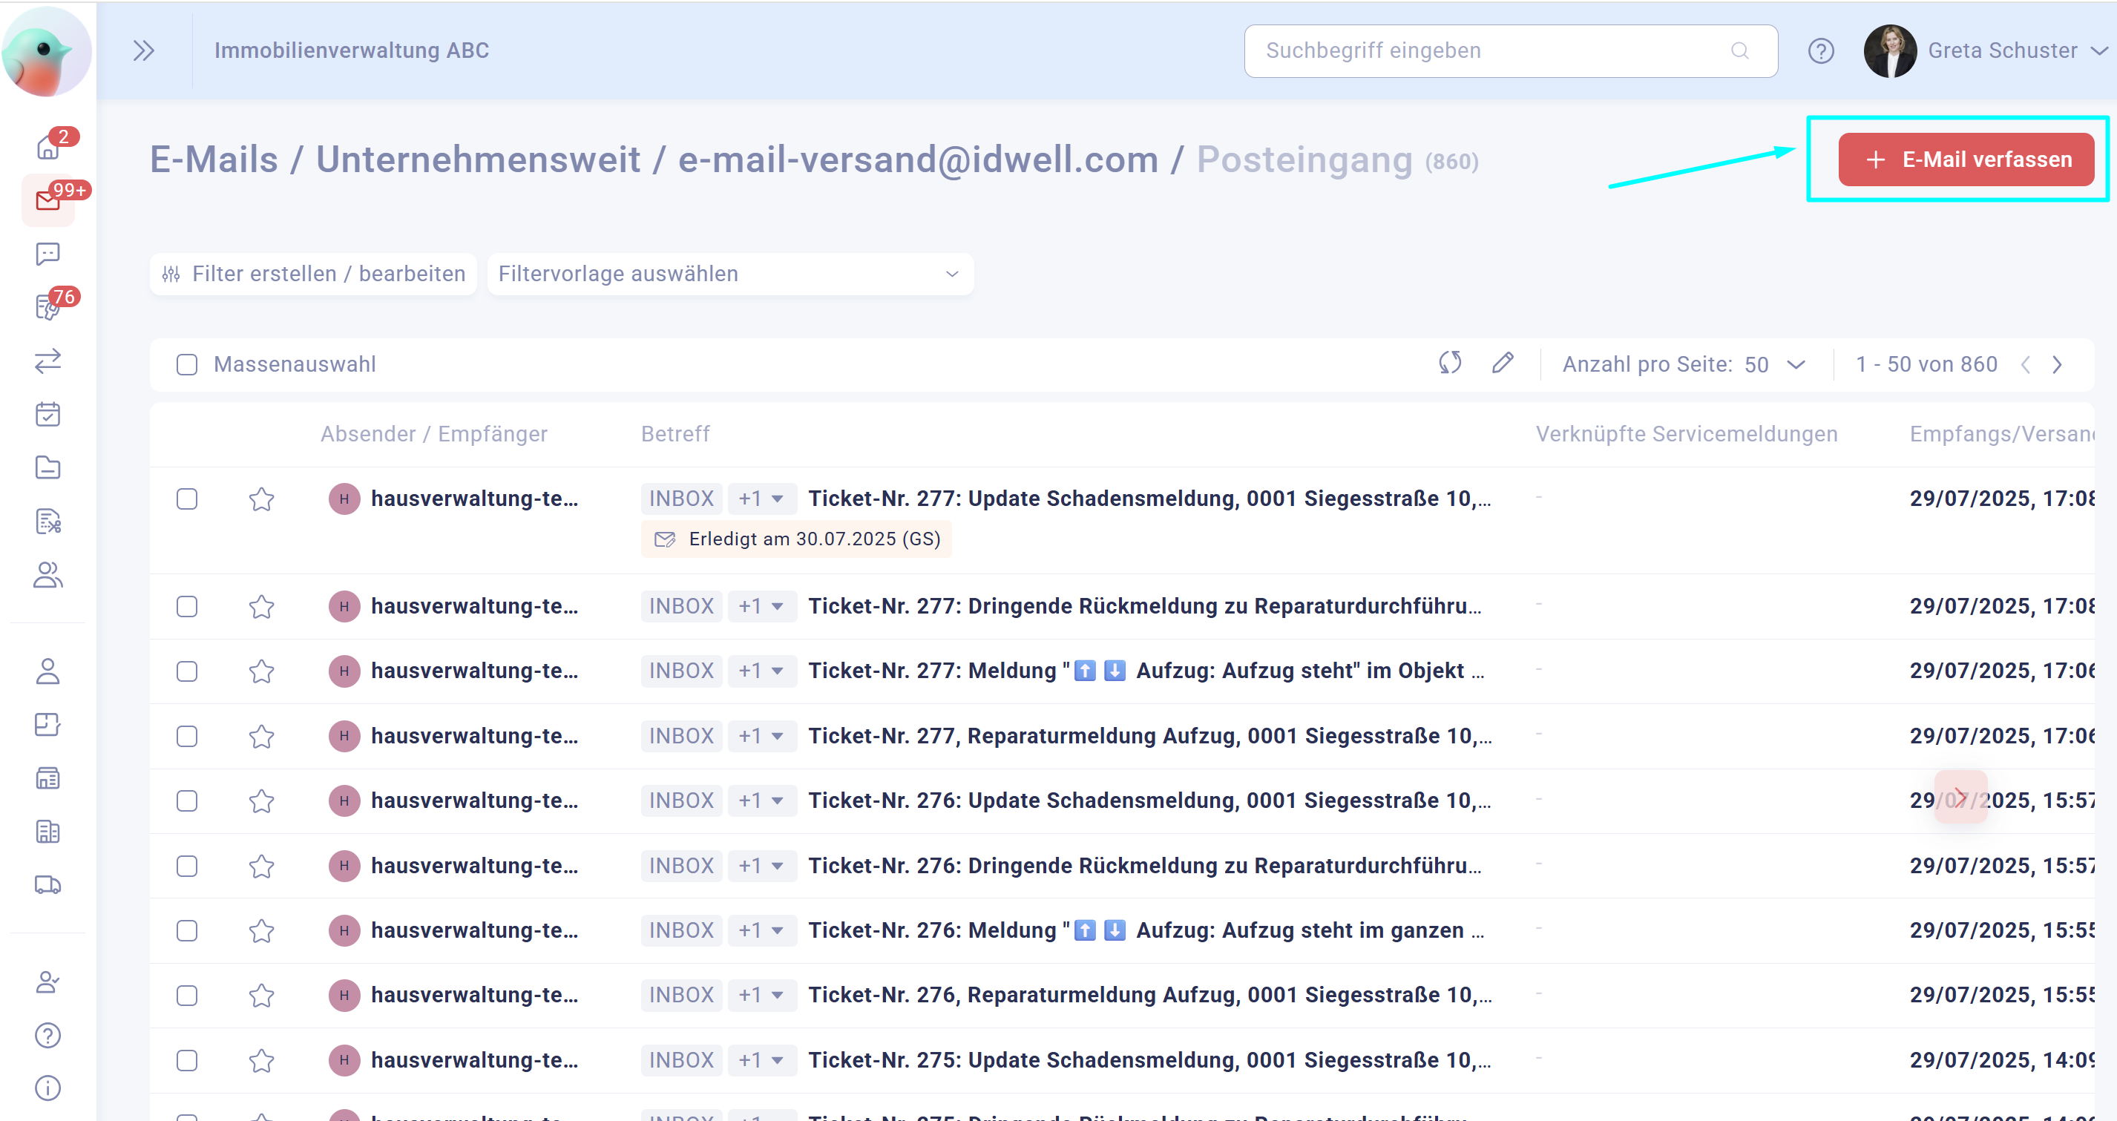Open the single person sidebar icon

47,671
